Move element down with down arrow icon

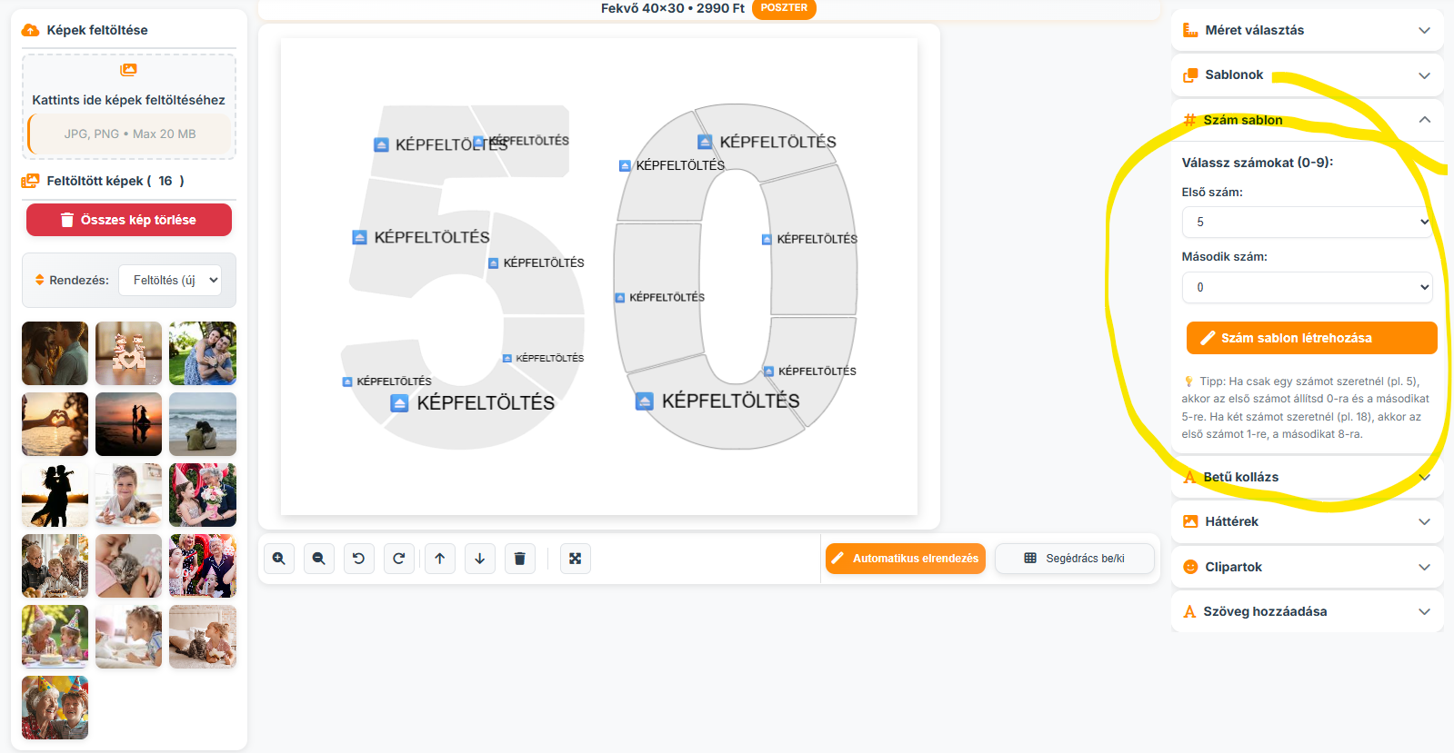(x=480, y=559)
